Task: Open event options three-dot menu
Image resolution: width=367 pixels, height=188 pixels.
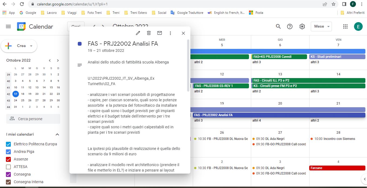Action: click(x=170, y=33)
